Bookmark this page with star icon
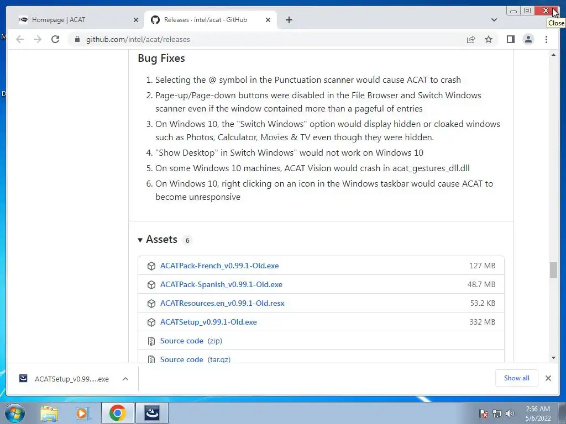Image resolution: width=566 pixels, height=424 pixels. click(x=489, y=39)
